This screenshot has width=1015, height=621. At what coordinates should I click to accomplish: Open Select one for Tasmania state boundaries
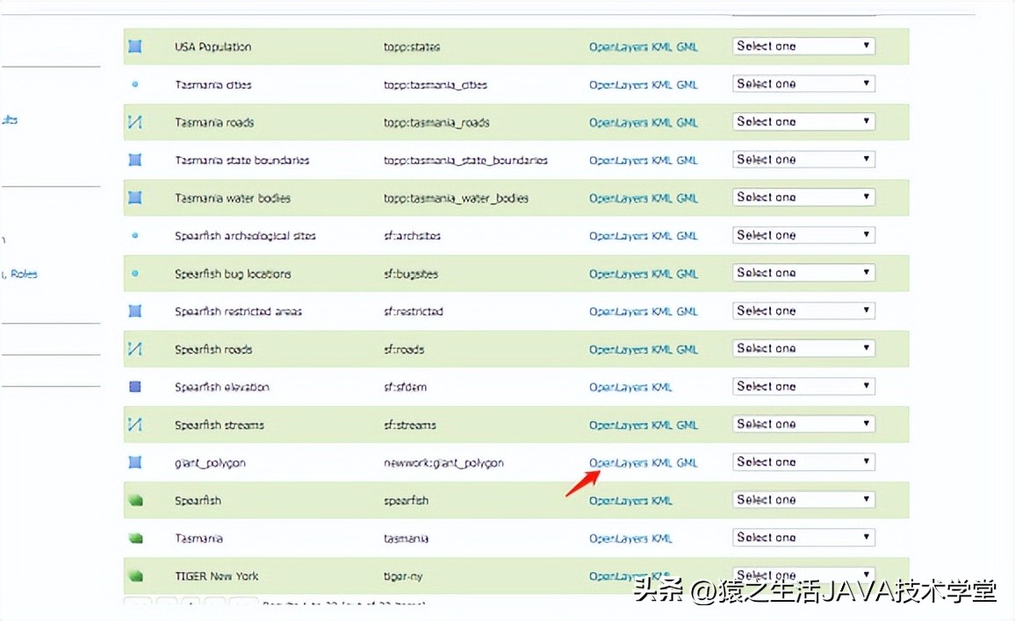click(x=803, y=159)
